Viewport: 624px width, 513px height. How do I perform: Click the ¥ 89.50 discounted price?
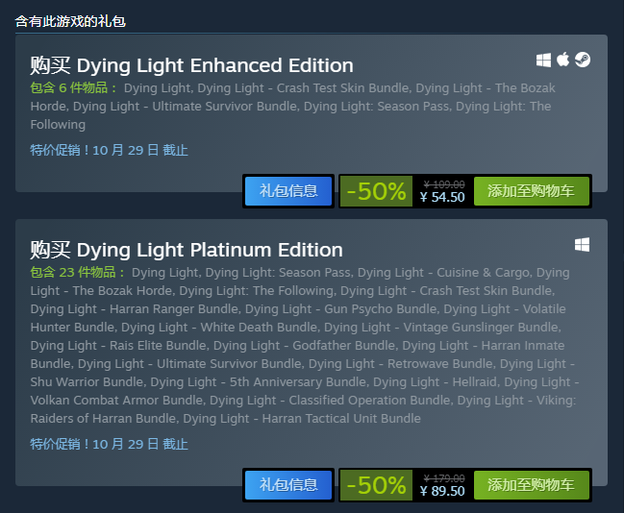pos(442,491)
